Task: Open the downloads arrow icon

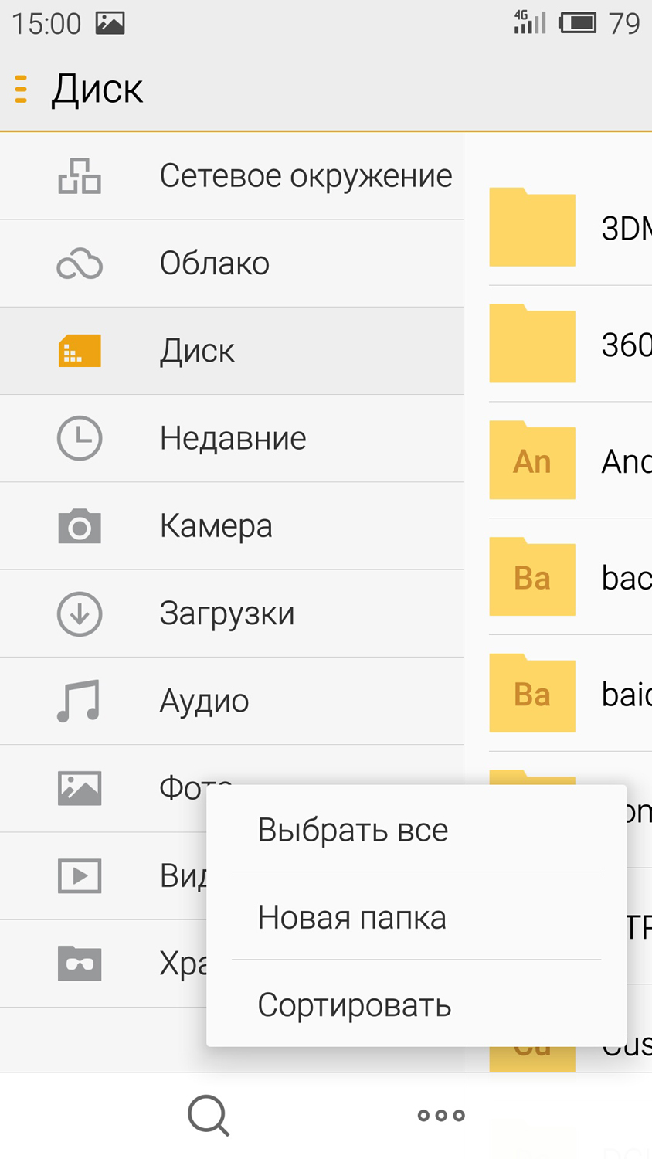Action: (80, 613)
